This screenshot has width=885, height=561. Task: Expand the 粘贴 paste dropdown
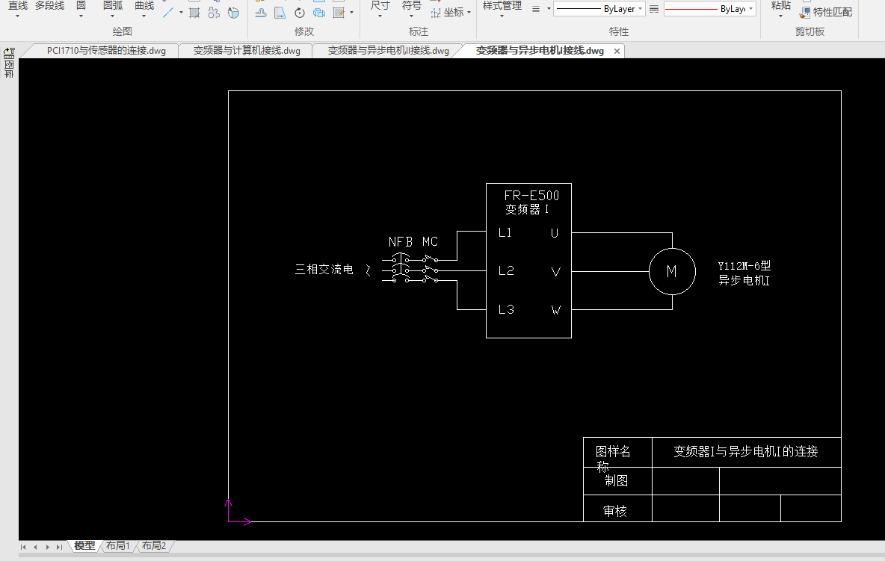coord(780,16)
